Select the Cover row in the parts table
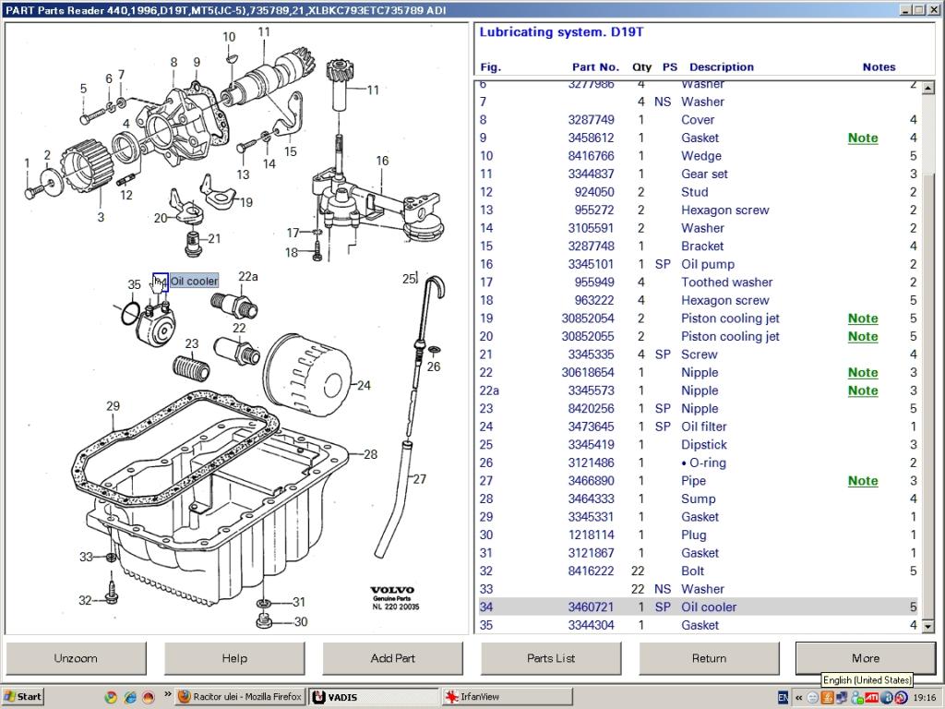The width and height of the screenshot is (945, 709). pos(698,120)
